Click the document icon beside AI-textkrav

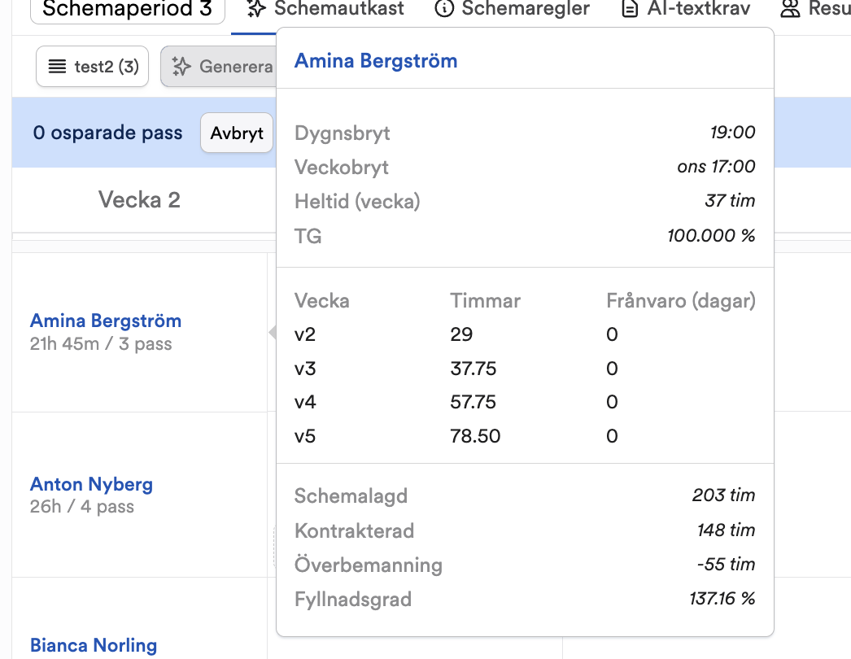629,9
